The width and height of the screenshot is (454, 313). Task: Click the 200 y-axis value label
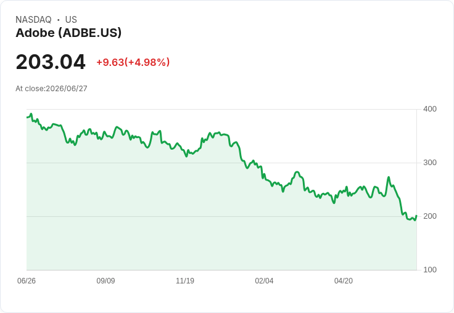[430, 216]
